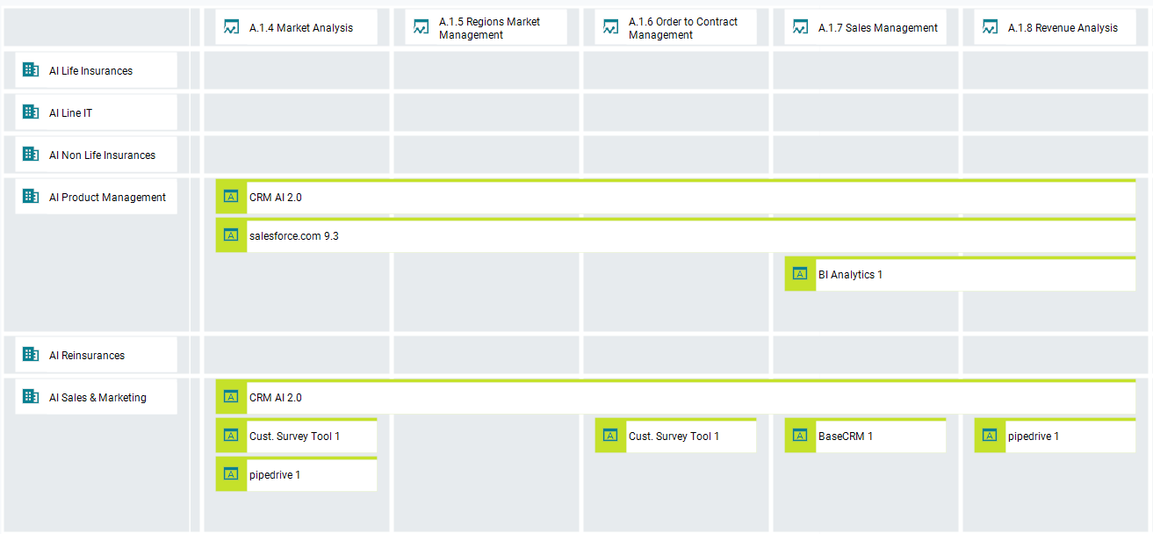The image size is (1153, 534).
Task: Select Cust. Survey Tool 1 under Order to Contract Management
Action: tap(675, 435)
